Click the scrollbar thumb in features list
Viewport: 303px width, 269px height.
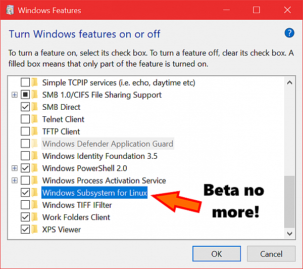289,202
